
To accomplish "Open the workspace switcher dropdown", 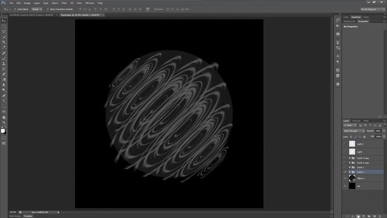I will (372, 9).
